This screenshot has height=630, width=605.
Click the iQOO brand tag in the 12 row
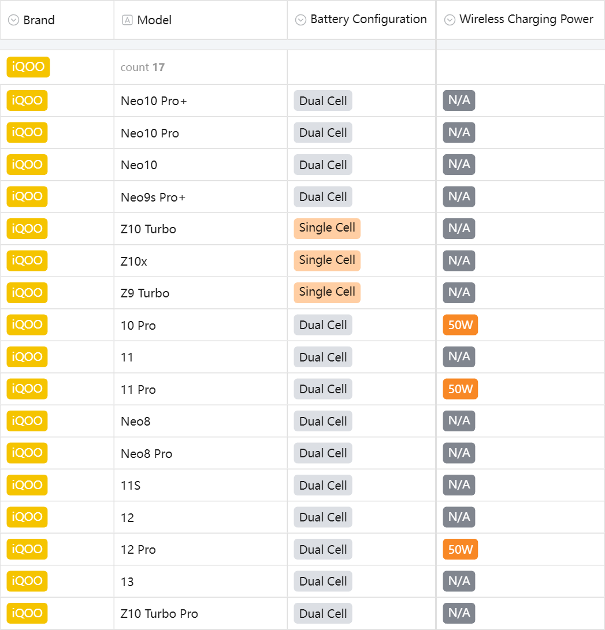pos(27,517)
